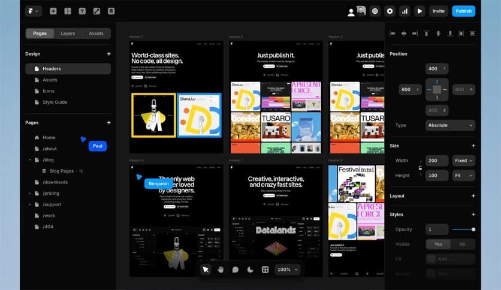Select the Text tool icon
501x290 pixels.
click(x=82, y=11)
